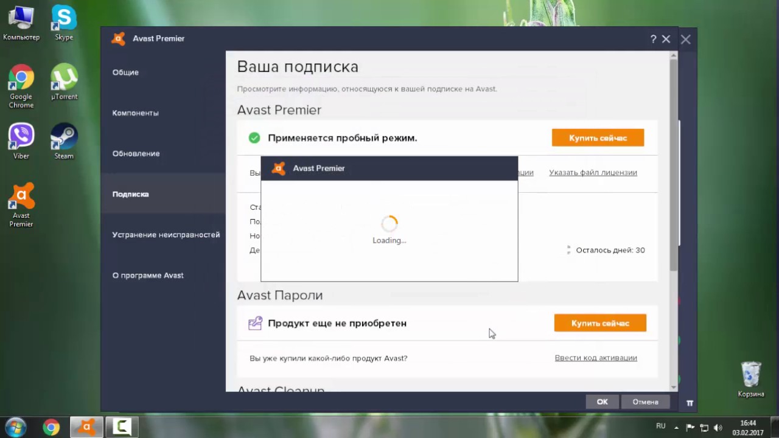779x438 pixels.
Task: Click the Avast Пароли section heading
Action: point(280,295)
